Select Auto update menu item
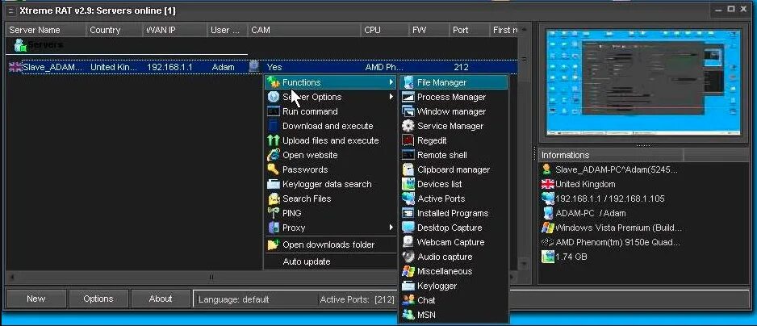The height and width of the screenshot is (326, 757). pos(330,261)
